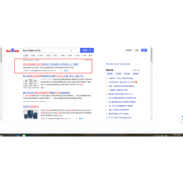183x183 pixels.
Task: Click the small circle icon next to 搜狐 source
Action: pos(46,88)
